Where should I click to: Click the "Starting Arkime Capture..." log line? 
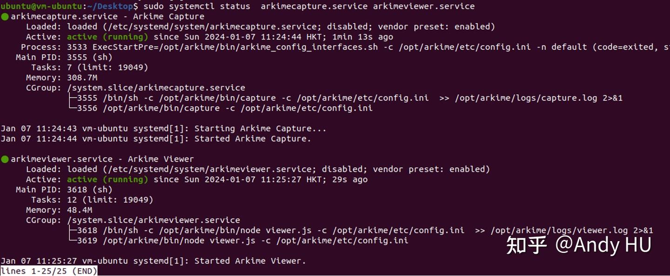[x=260, y=129]
